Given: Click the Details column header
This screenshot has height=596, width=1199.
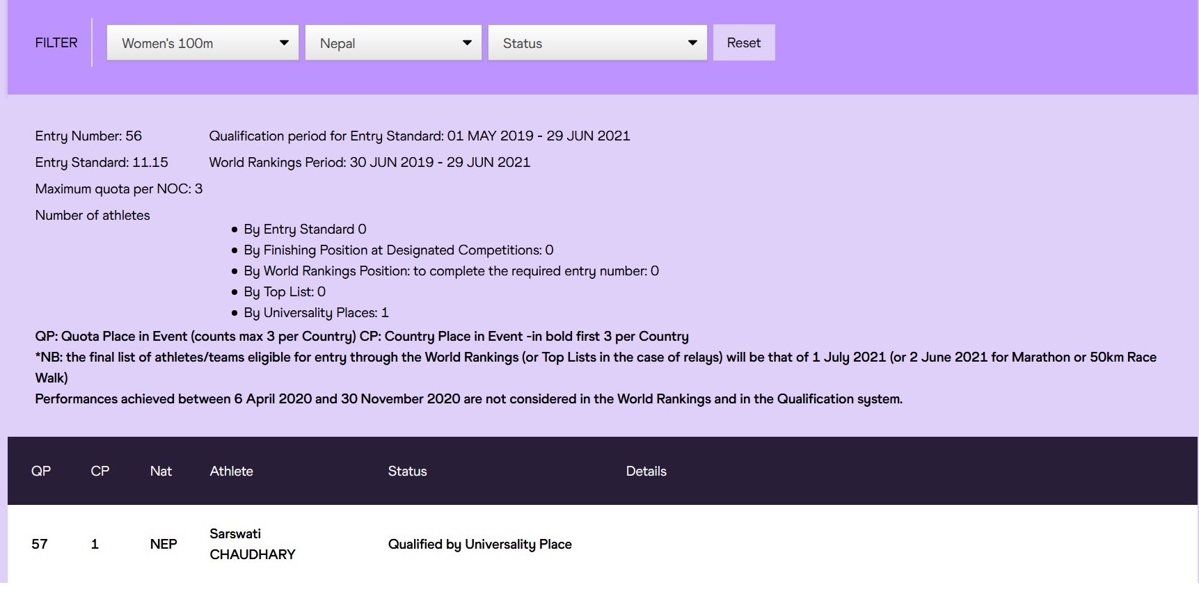Looking at the screenshot, I should (x=646, y=471).
